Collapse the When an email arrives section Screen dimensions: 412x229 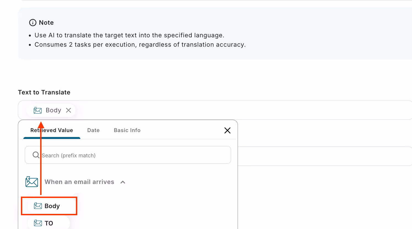point(123,182)
